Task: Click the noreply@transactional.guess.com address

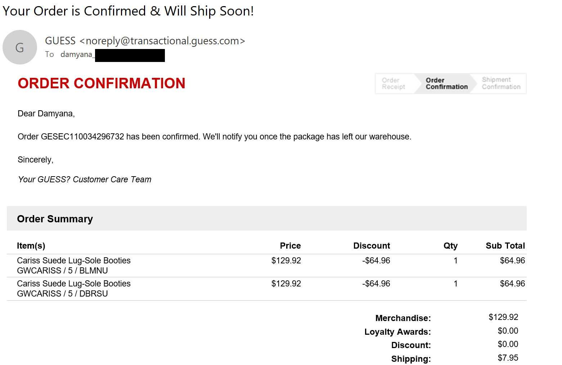Action: pos(162,41)
